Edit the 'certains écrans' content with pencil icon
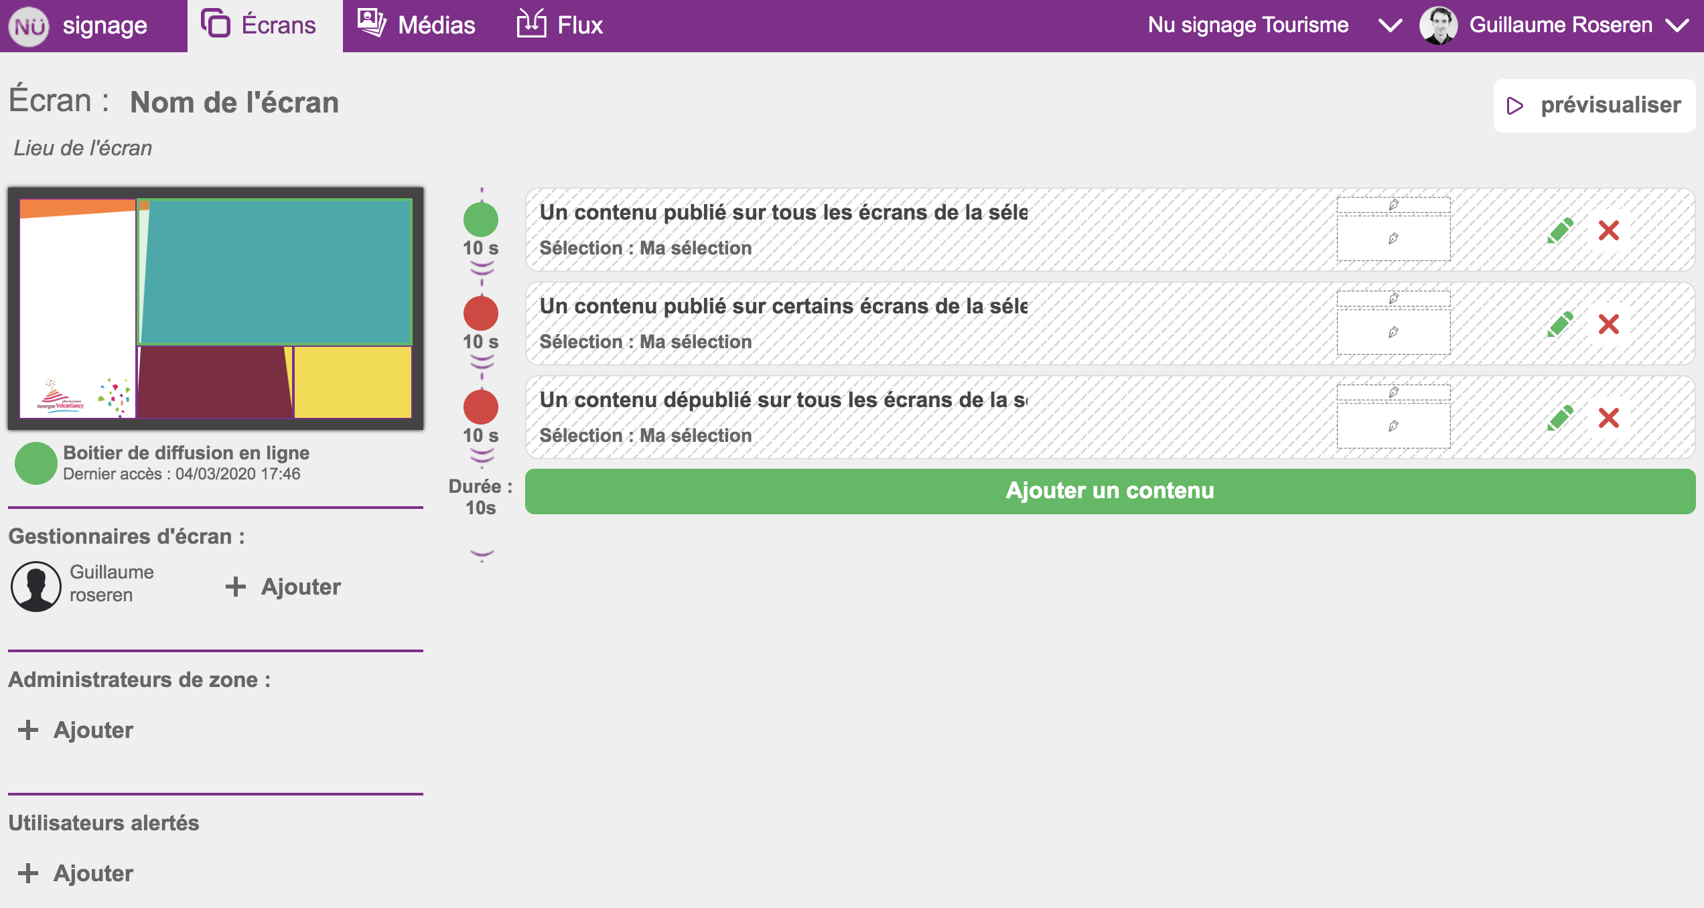This screenshot has height=908, width=1704. click(x=1560, y=325)
